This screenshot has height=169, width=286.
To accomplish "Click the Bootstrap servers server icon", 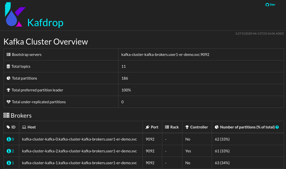I will click(9, 54).
